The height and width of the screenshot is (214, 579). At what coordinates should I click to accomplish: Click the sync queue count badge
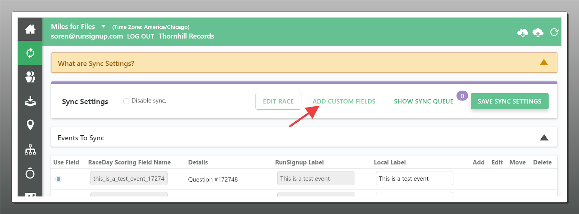coord(462,96)
